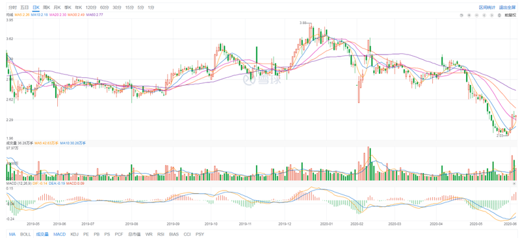Select the 60分 timeframe tab
Viewport: 520px width, 238px height.
[x=104, y=7]
